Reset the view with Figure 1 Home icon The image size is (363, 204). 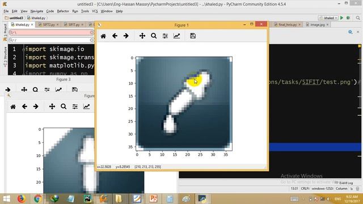tap(103, 36)
